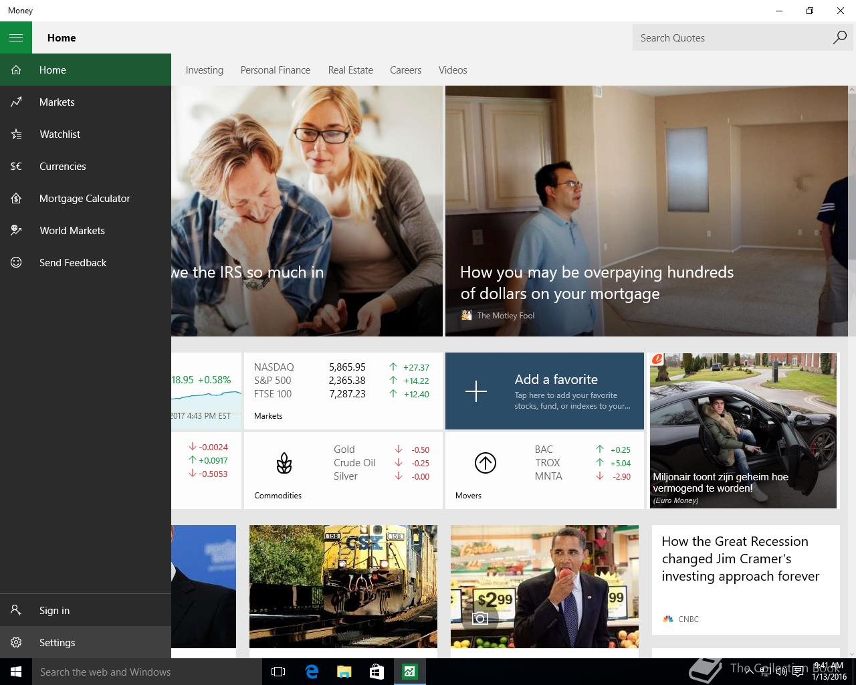The image size is (856, 685).
Task: Switch to the Real Estate tab
Action: pos(350,70)
